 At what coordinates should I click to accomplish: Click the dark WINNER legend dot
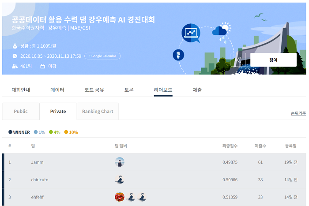11,132
